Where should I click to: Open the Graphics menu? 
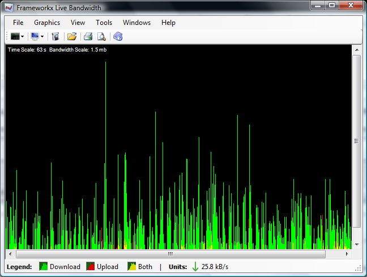(47, 23)
